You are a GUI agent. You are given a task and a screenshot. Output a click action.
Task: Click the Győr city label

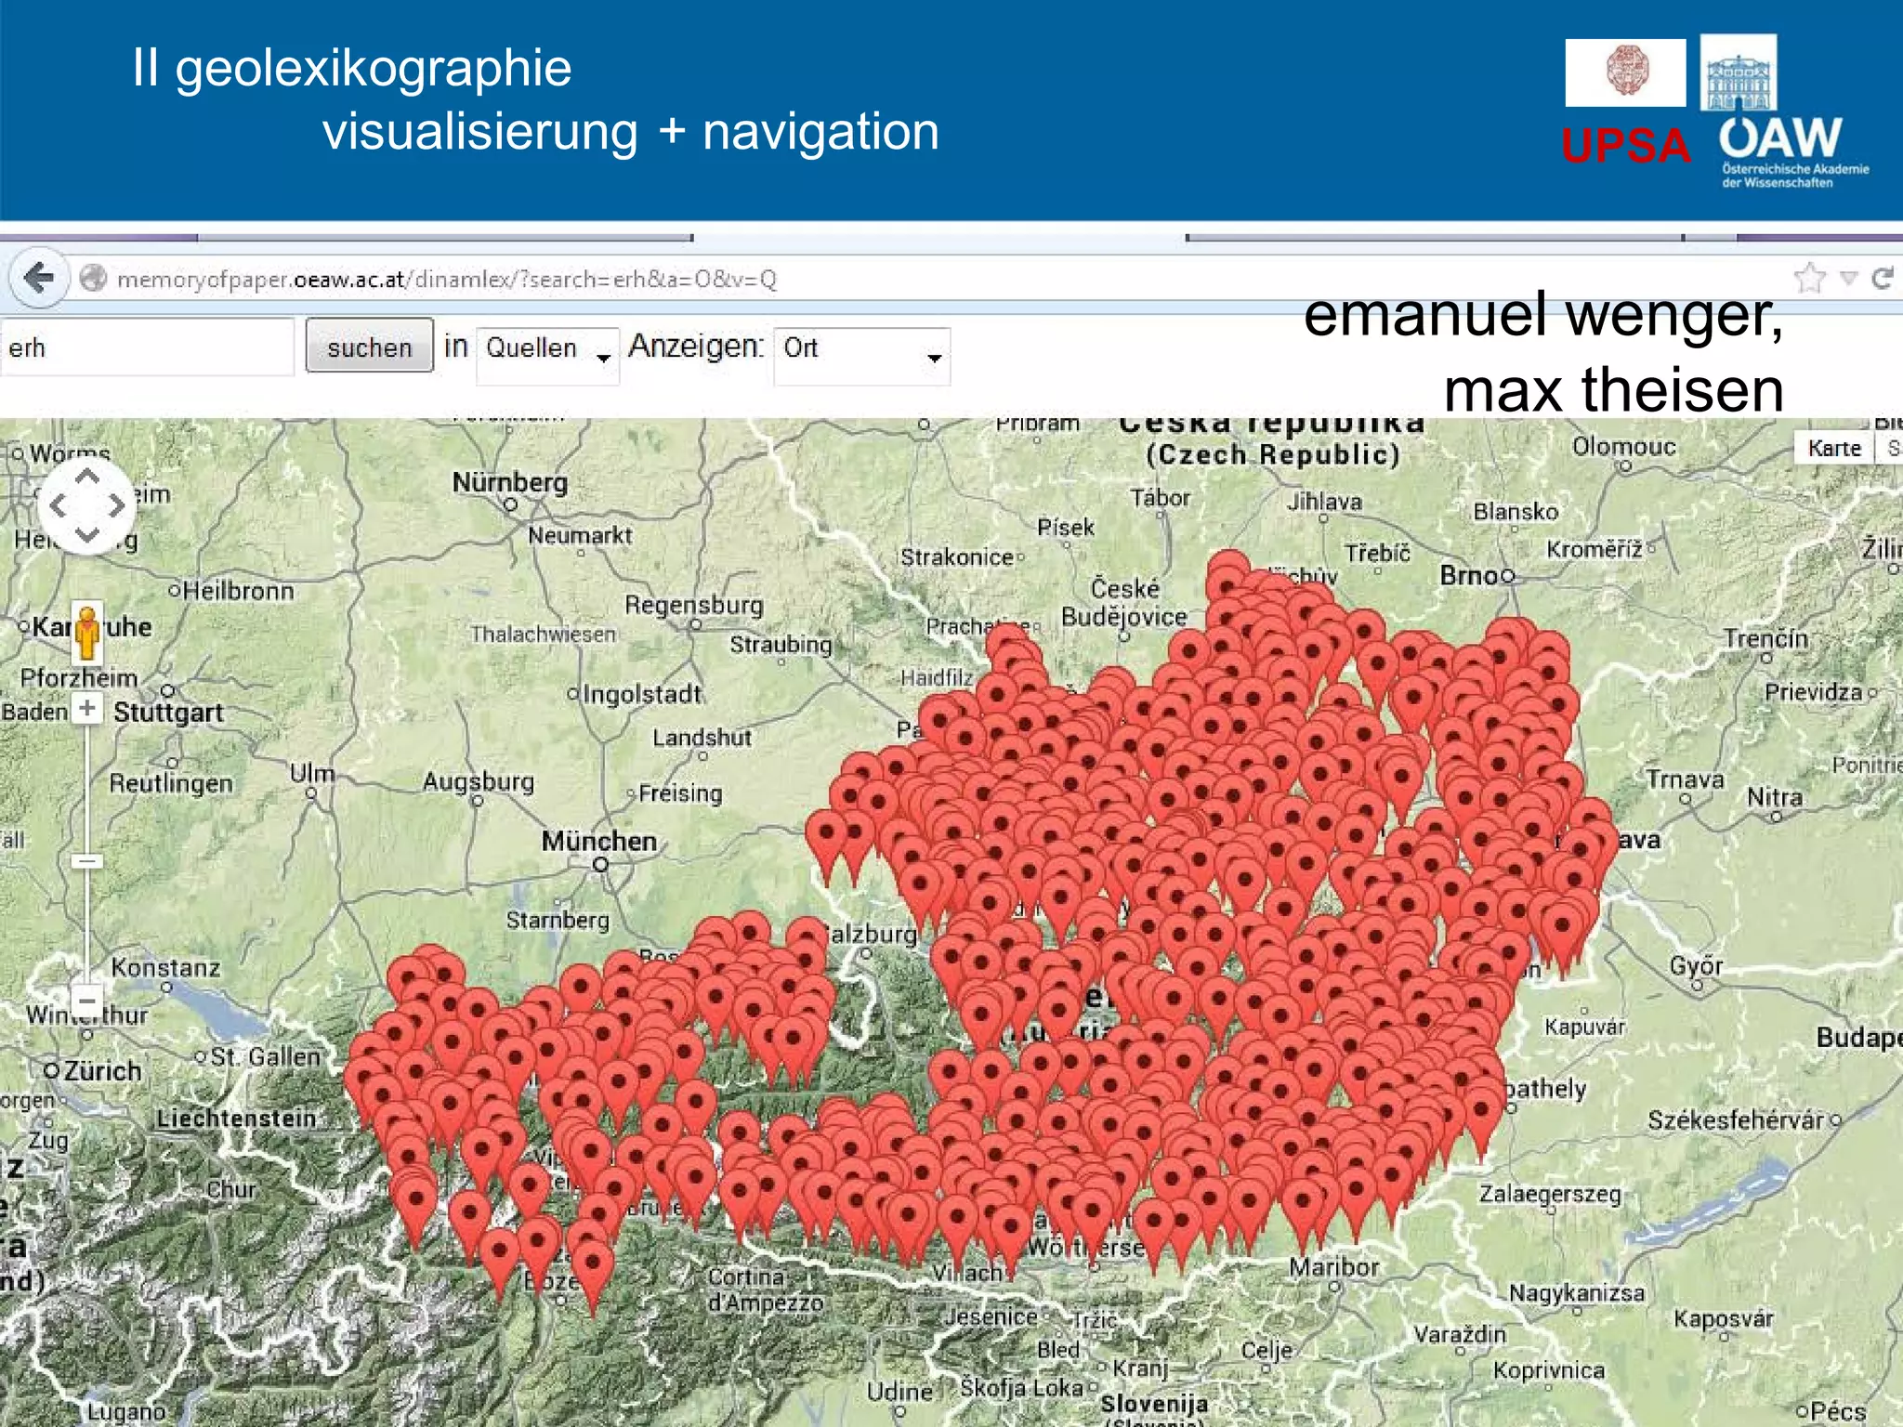coord(1696,965)
